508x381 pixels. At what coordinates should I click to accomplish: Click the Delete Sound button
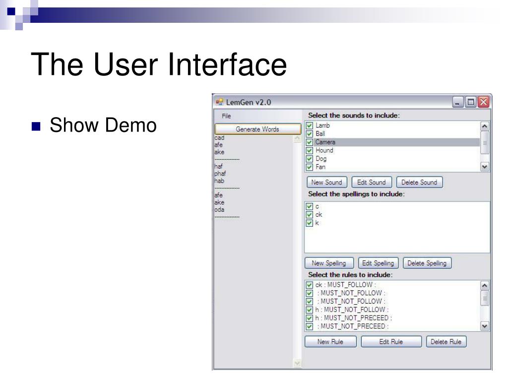[419, 182]
